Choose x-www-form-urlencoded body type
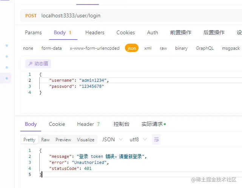 click(x=95, y=48)
